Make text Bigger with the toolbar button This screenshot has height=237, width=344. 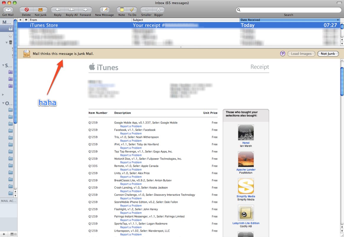158,10
